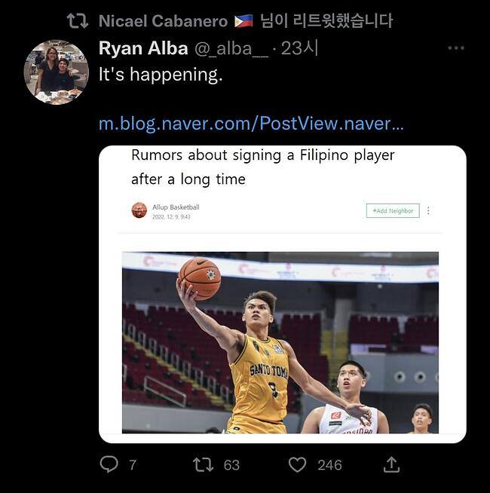This screenshot has height=493, width=490.
Task: Open the tweet's 23시 timestamp
Action: click(x=300, y=48)
